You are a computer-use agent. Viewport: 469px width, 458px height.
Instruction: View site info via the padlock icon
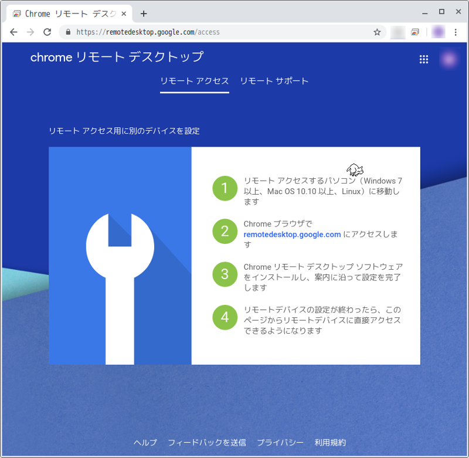click(68, 32)
